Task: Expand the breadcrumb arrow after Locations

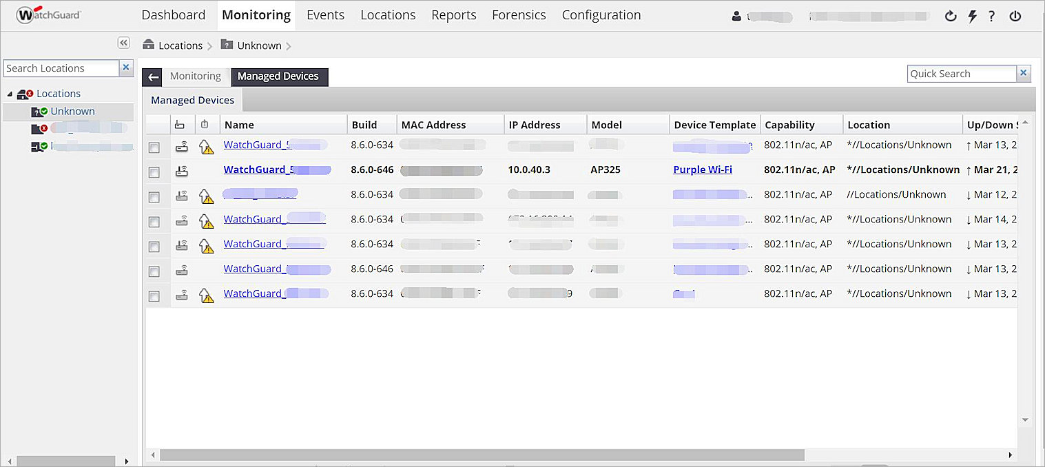Action: pyautogui.click(x=209, y=46)
